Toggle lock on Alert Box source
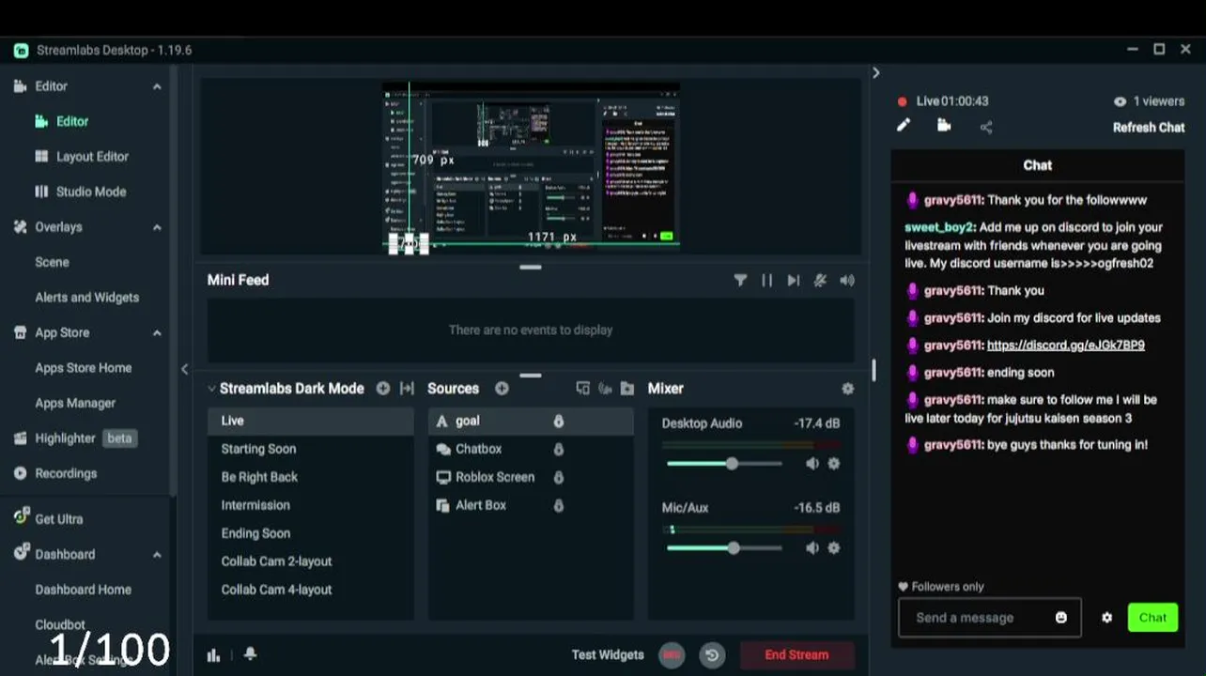 click(x=558, y=505)
